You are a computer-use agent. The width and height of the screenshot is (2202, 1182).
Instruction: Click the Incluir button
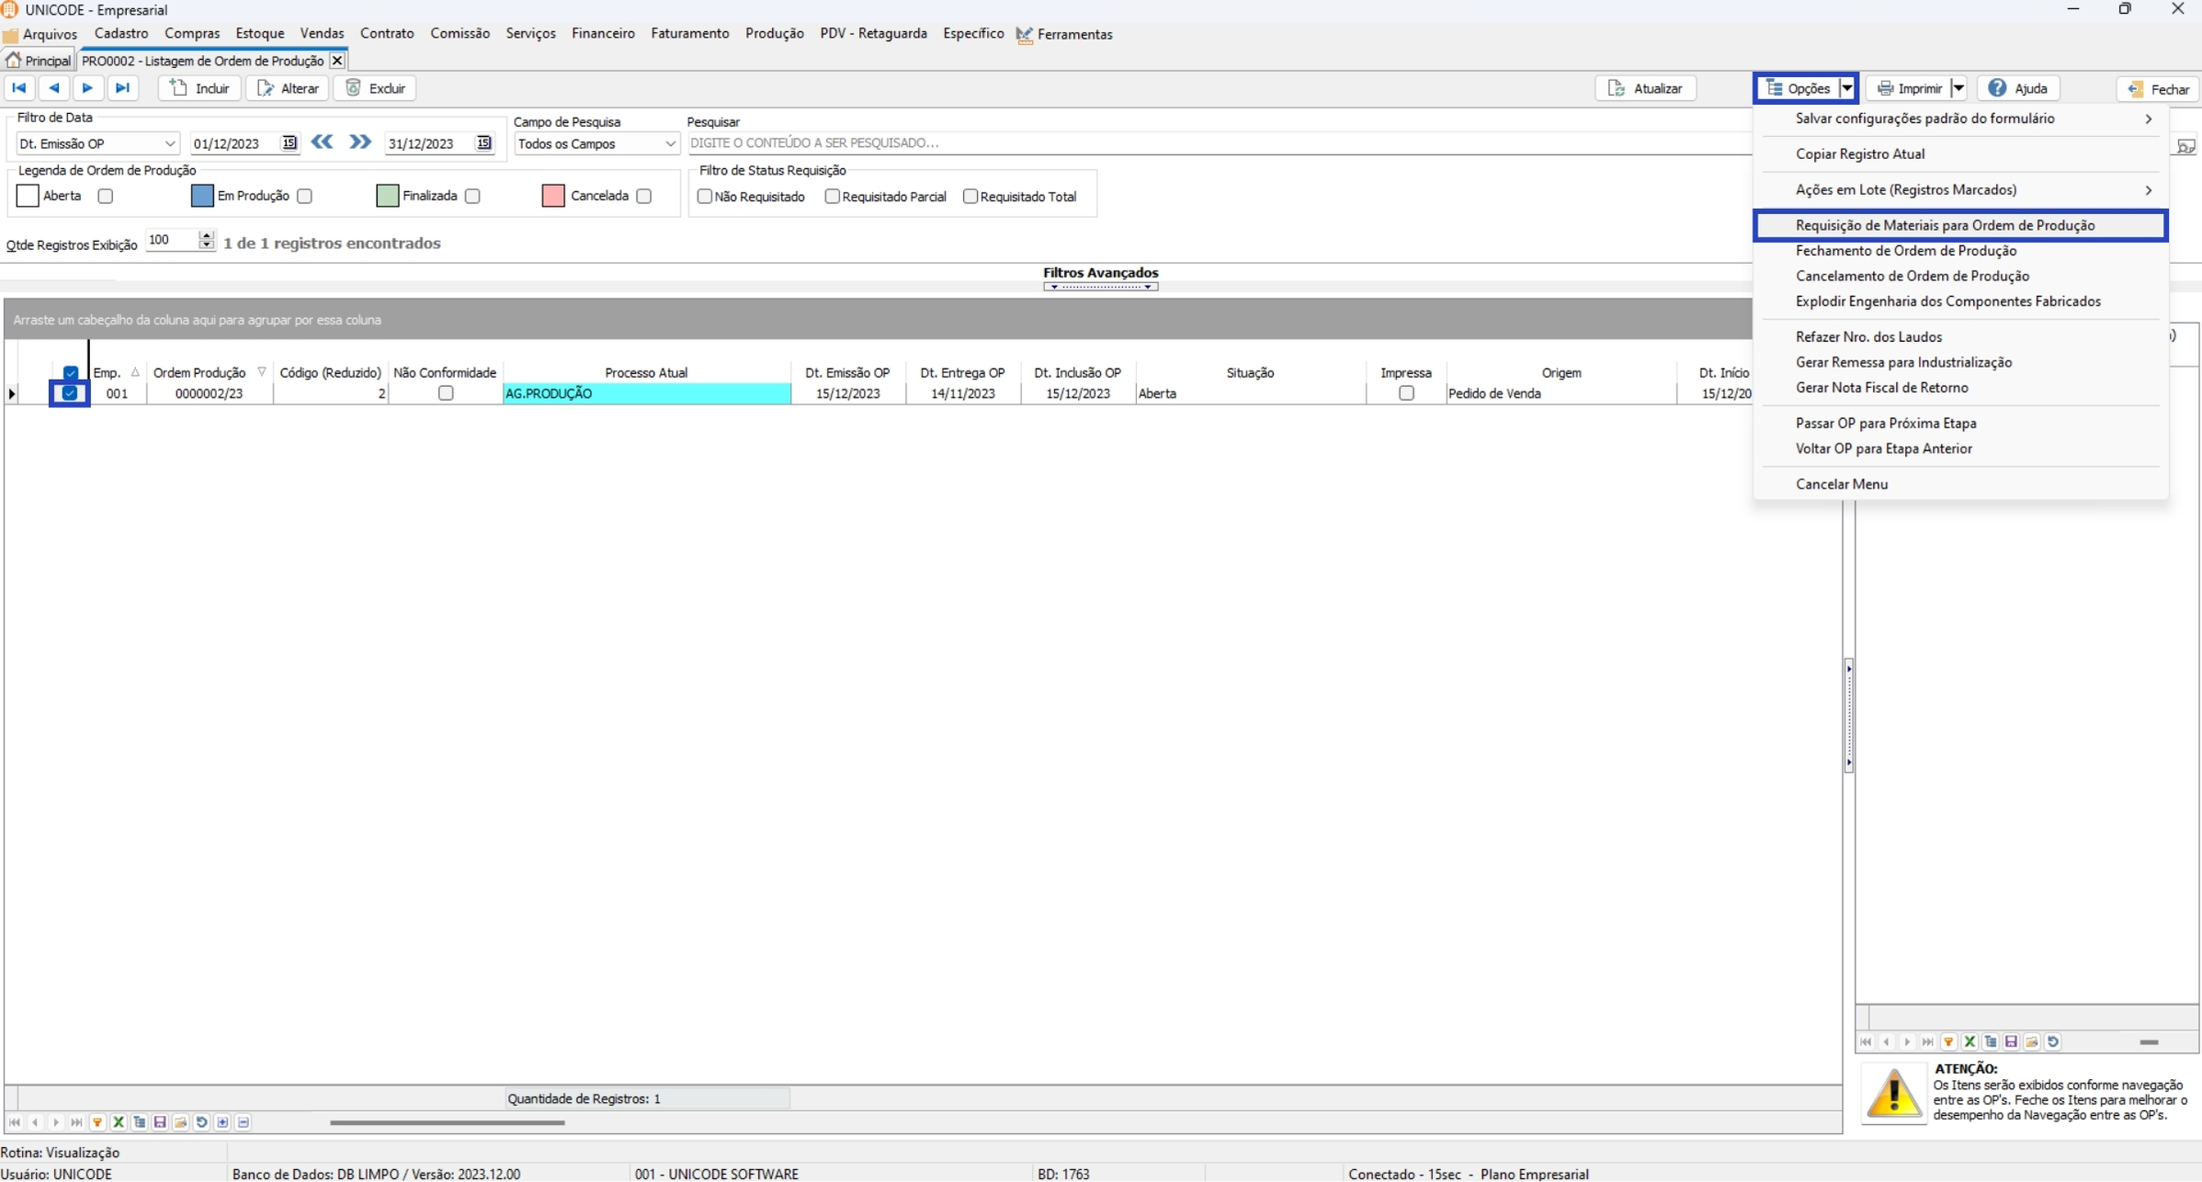[200, 88]
